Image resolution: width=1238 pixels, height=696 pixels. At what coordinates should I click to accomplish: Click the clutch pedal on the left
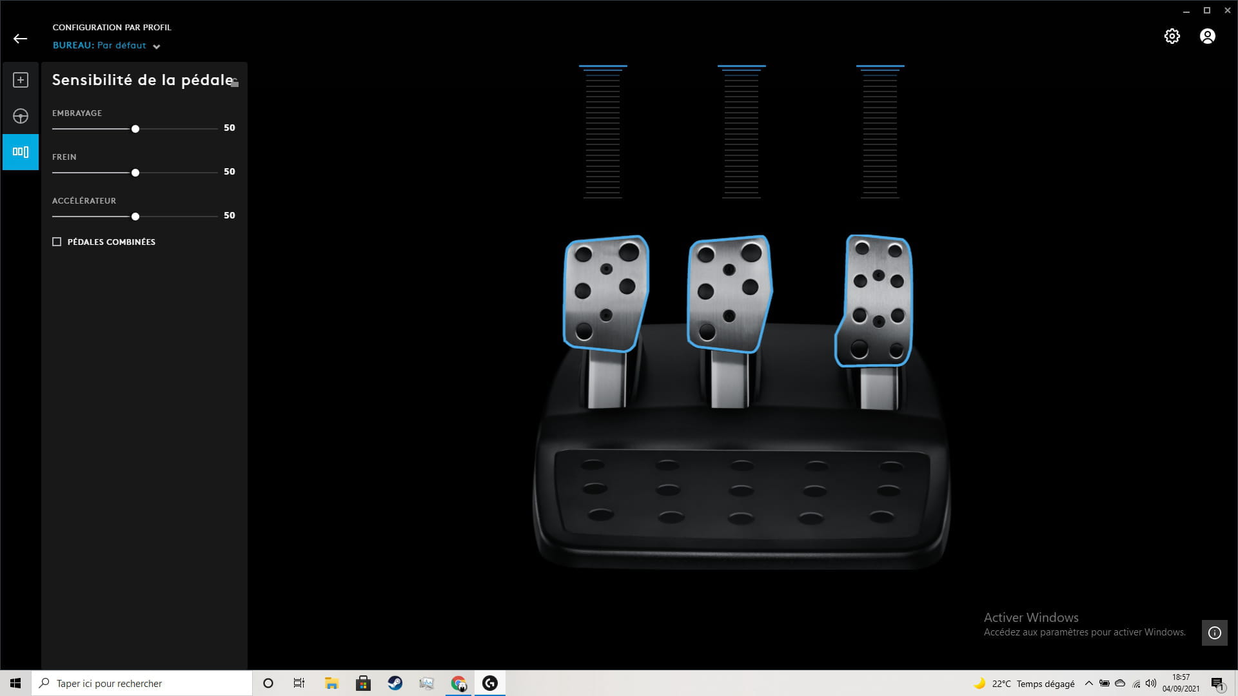(x=605, y=293)
